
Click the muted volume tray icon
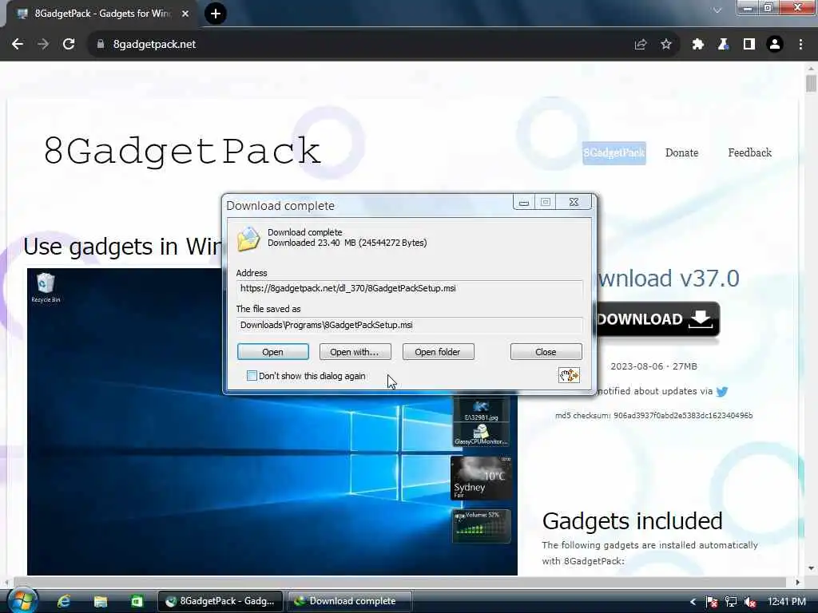point(750,602)
